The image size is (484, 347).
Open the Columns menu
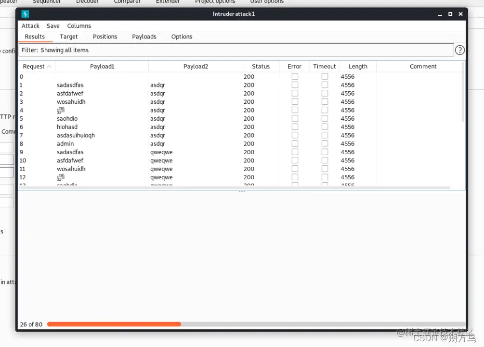click(x=79, y=26)
